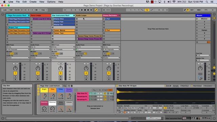Adjust track 1 pan knob
Viewport: 217px width, 122px height.
click(15, 68)
